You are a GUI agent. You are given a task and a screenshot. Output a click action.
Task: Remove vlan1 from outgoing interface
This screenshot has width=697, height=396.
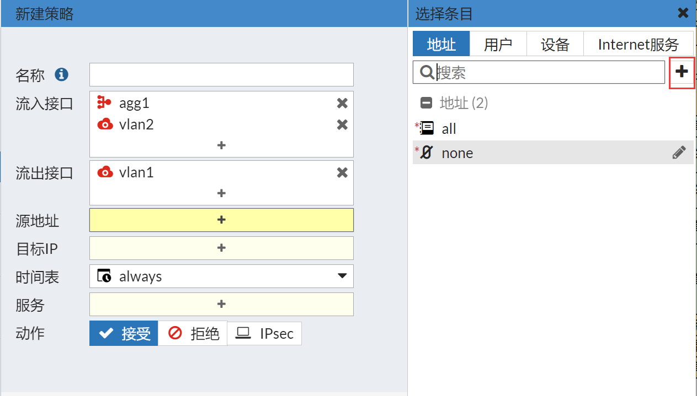(x=342, y=173)
